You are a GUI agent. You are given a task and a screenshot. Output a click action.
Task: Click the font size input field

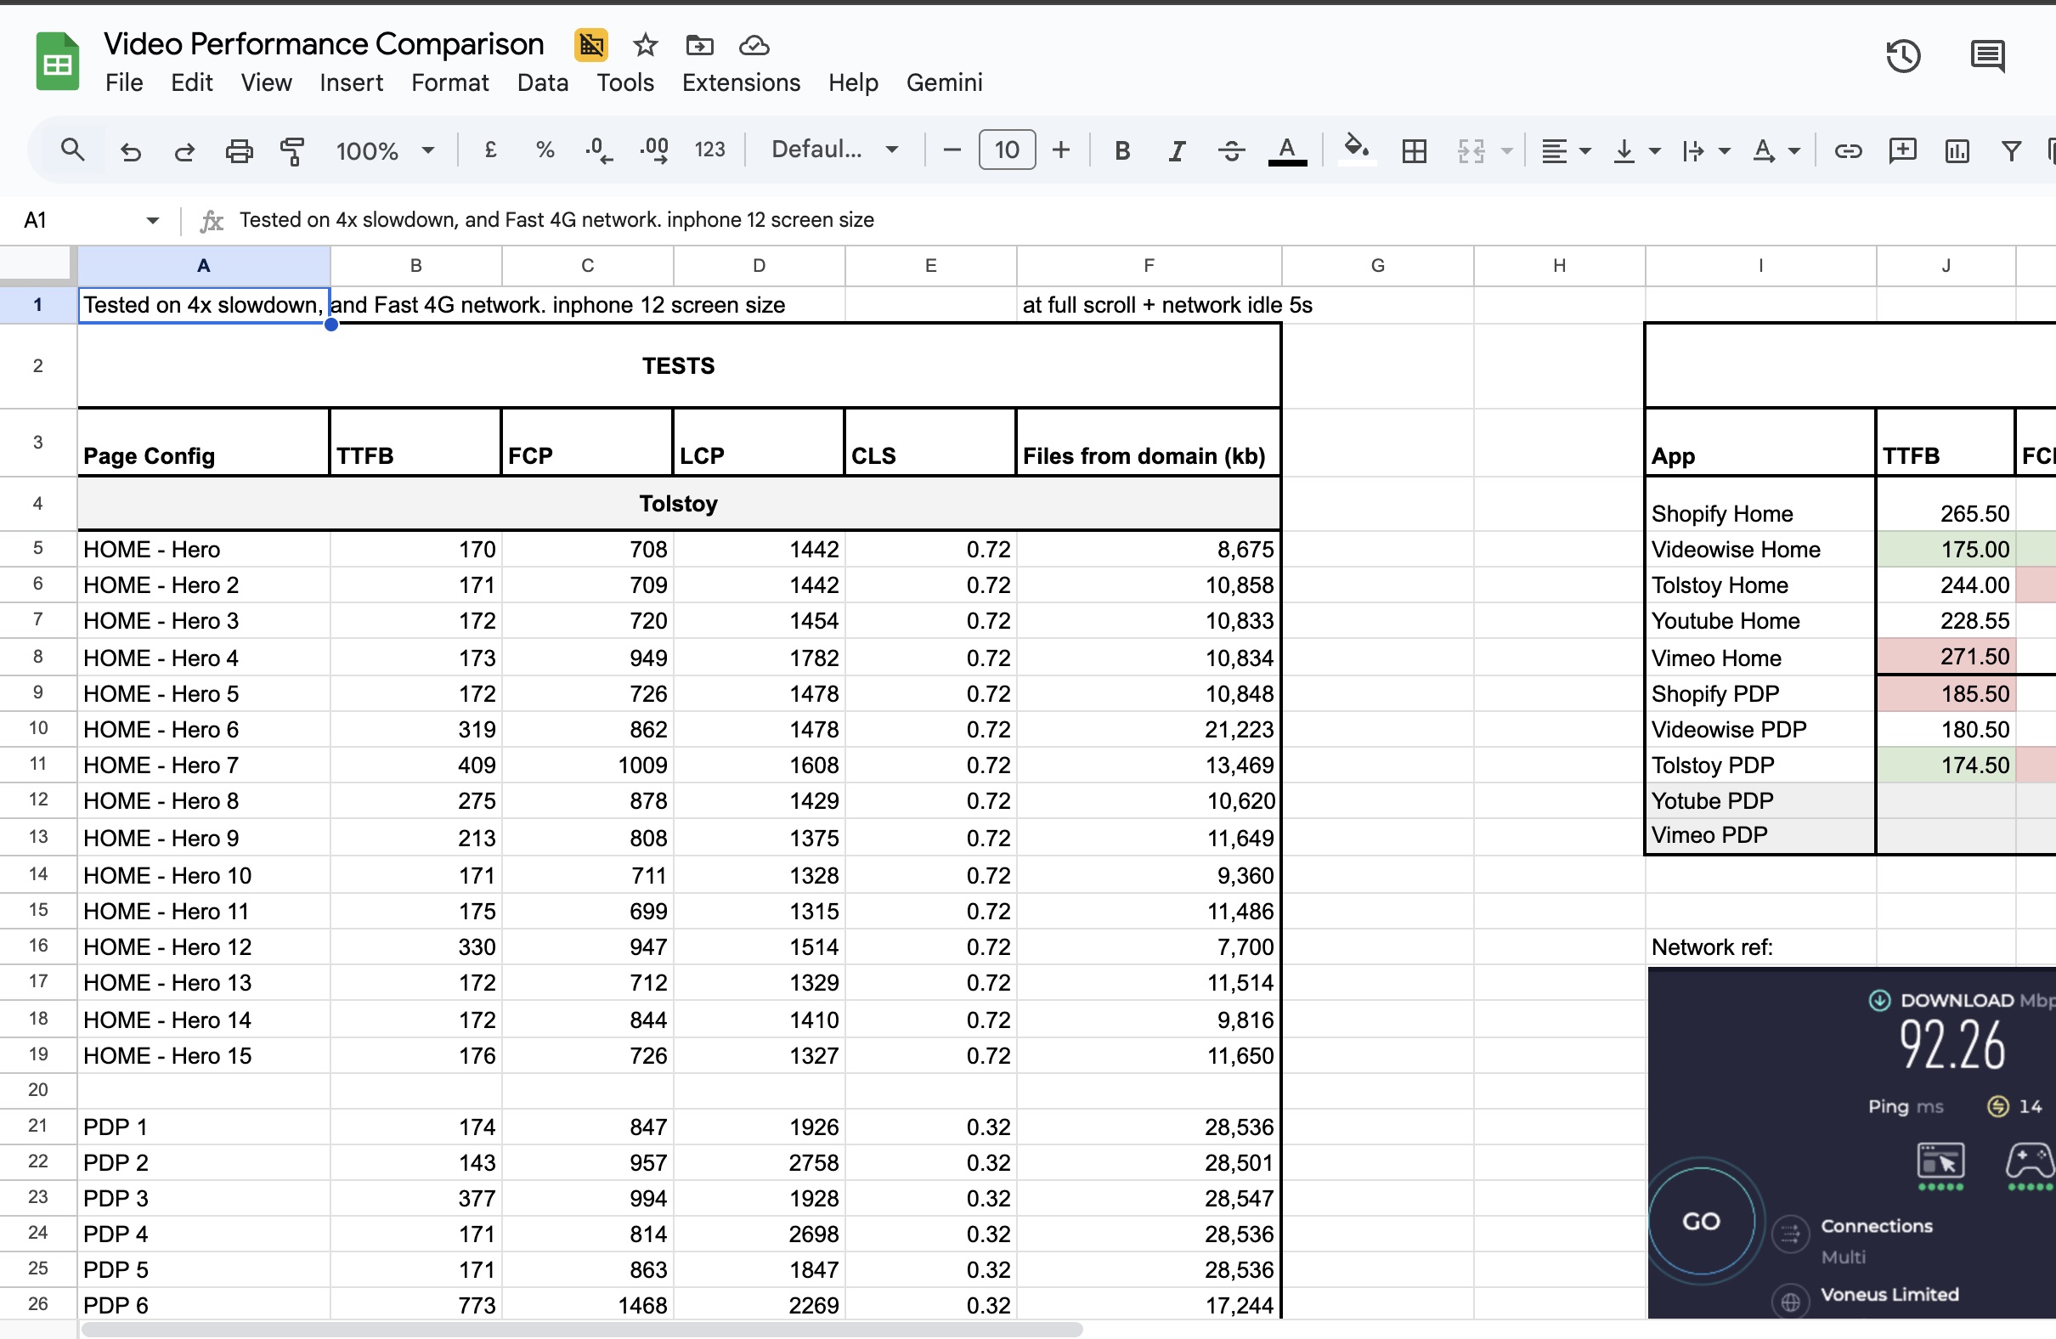pyautogui.click(x=1007, y=150)
